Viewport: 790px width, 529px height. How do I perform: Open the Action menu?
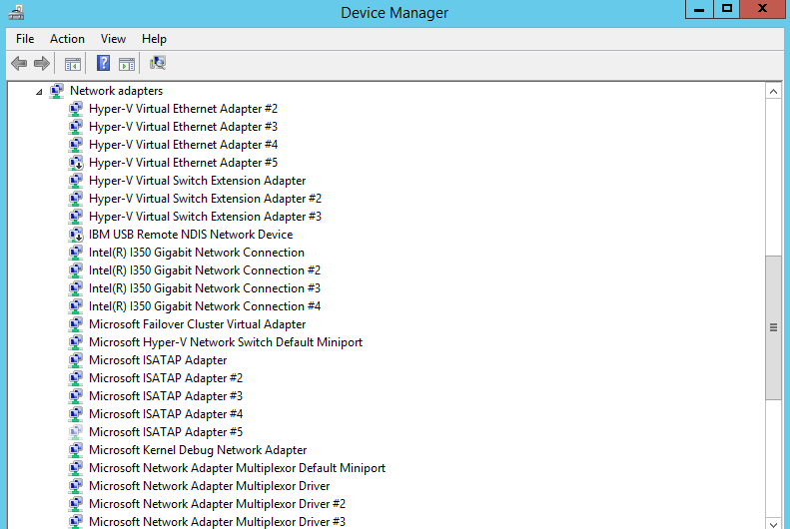pos(67,39)
